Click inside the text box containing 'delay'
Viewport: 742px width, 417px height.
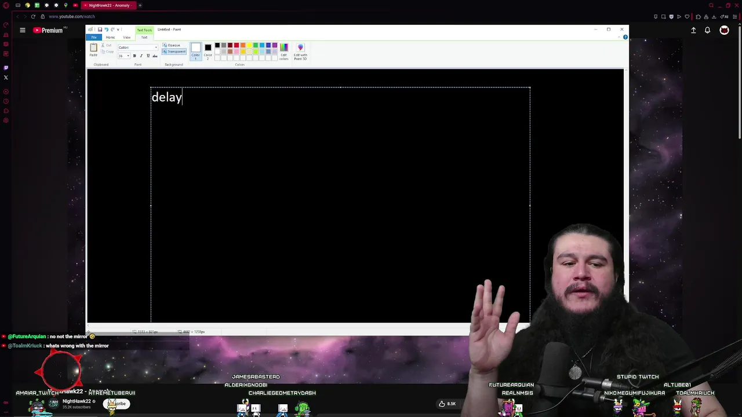coord(340,204)
